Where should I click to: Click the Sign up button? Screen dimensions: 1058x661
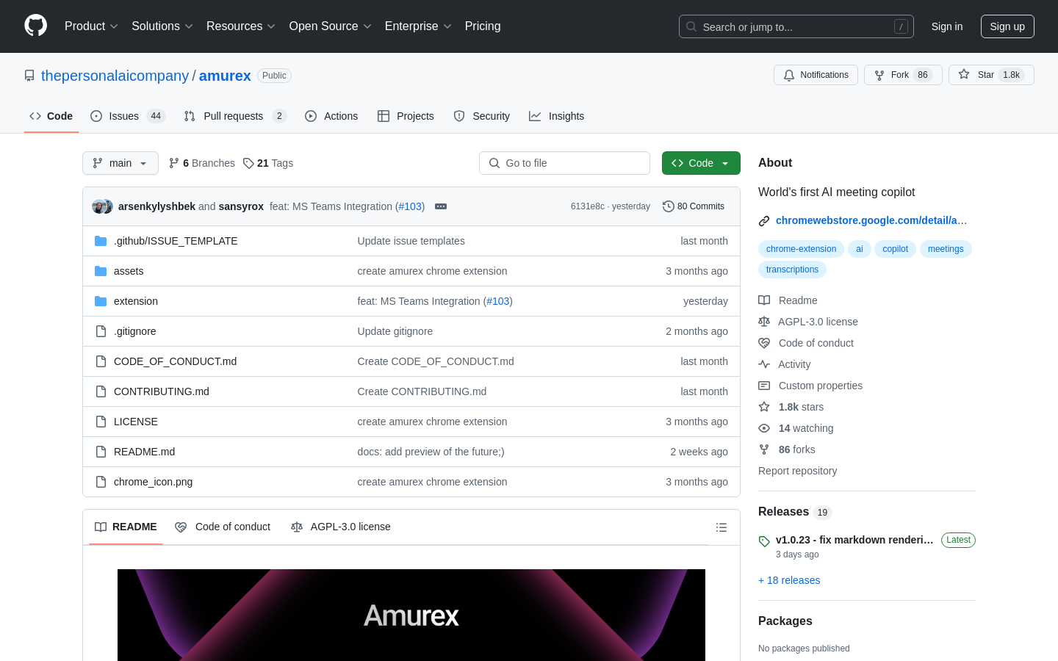[x=1007, y=26]
